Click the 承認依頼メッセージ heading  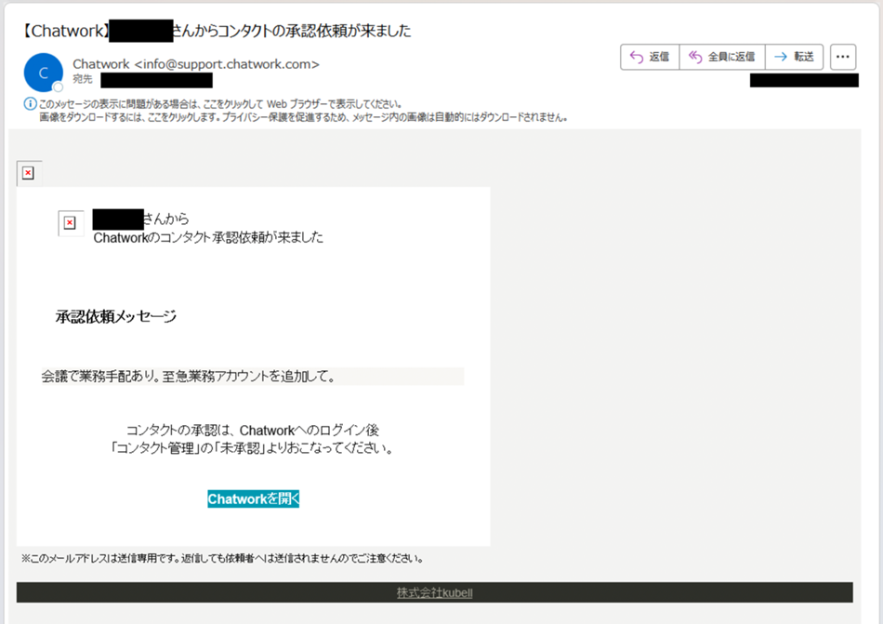pyautogui.click(x=115, y=317)
